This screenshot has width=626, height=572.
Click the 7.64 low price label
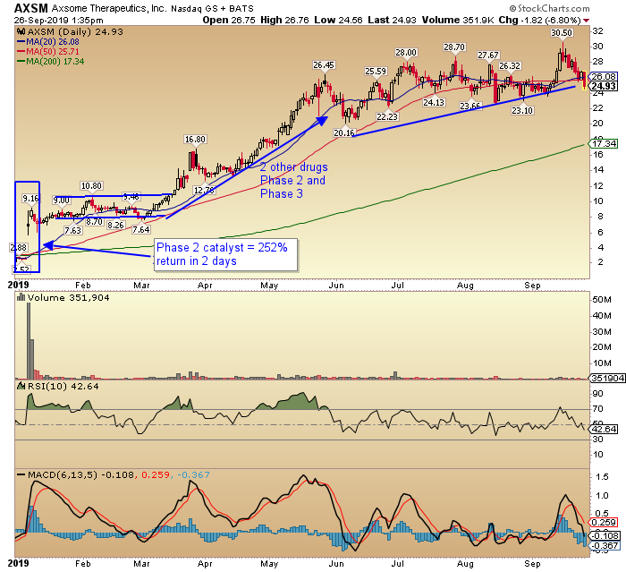(x=141, y=230)
